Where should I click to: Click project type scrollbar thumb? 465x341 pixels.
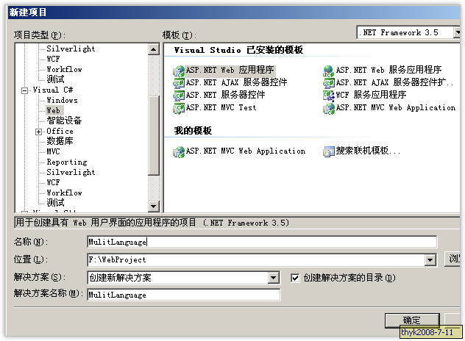(153, 136)
